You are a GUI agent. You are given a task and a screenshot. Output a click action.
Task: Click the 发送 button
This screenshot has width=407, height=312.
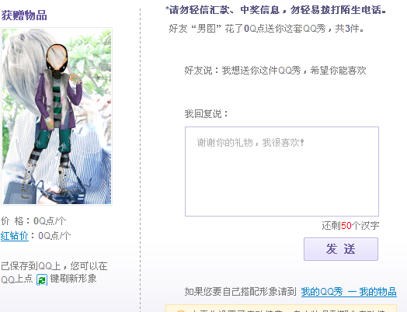tap(341, 249)
